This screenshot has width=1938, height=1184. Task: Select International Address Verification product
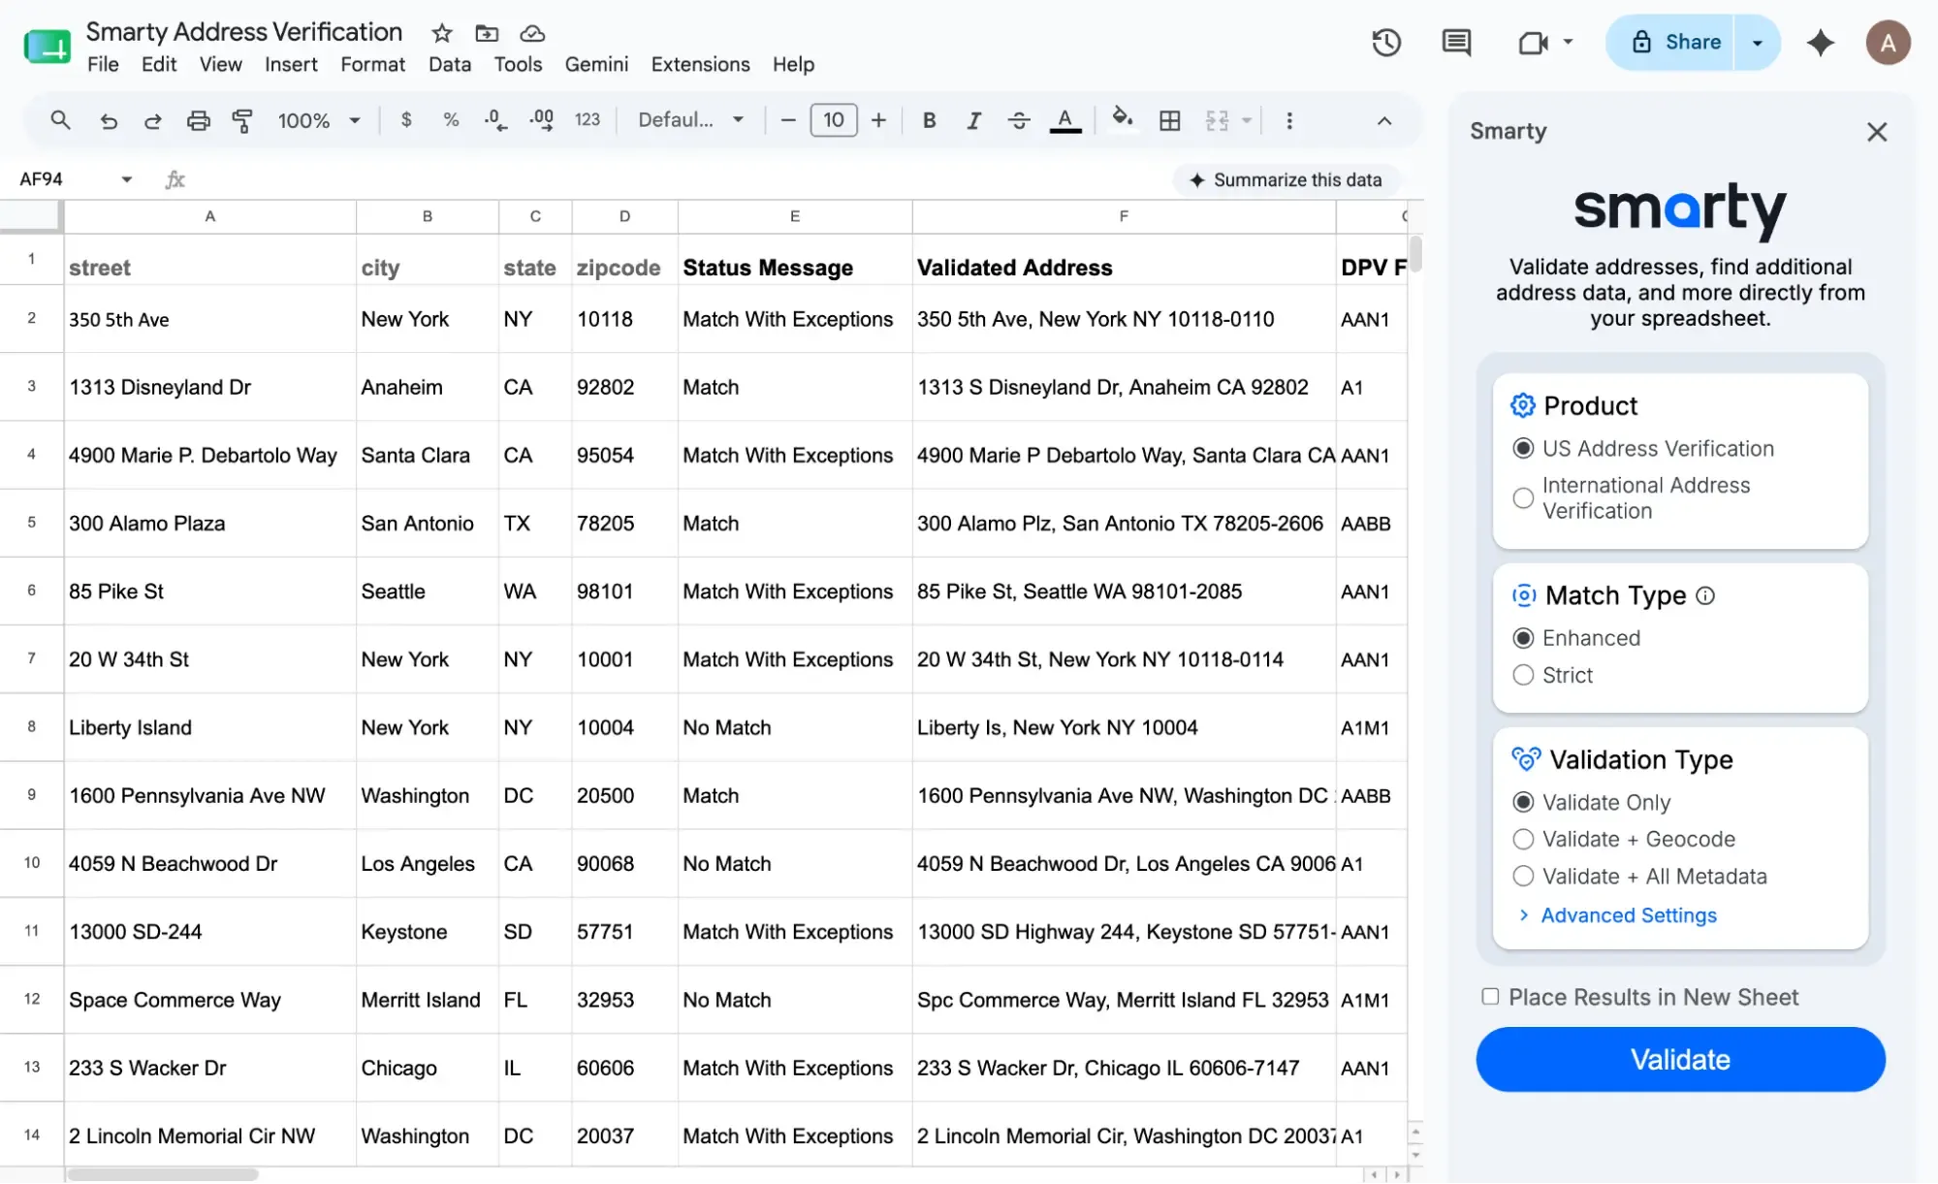click(x=1523, y=497)
